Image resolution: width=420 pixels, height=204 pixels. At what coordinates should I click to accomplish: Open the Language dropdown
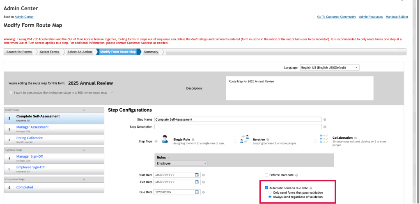coord(329,67)
